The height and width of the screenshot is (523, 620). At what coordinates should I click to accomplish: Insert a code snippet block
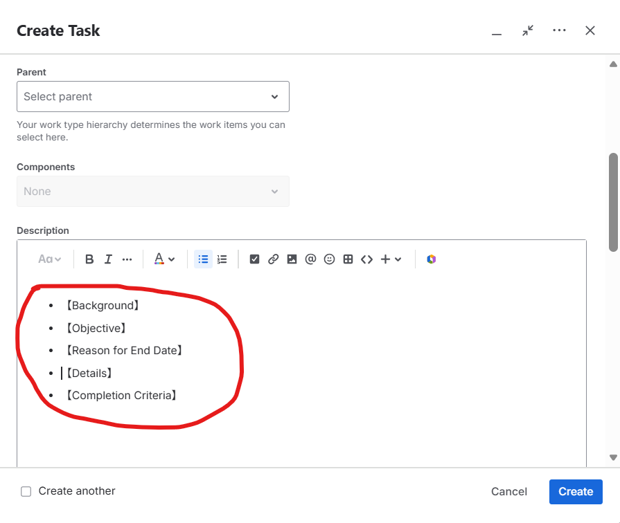[367, 259]
